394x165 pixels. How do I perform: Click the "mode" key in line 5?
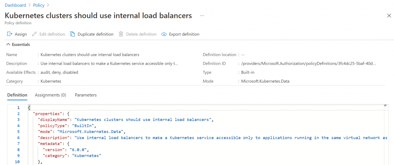[x=45, y=131]
